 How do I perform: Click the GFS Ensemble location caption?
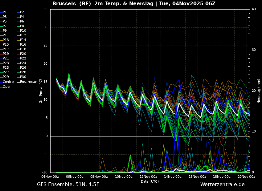point(68,185)
